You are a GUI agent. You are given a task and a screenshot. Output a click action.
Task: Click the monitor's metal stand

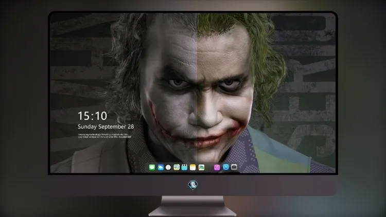coord(192,206)
